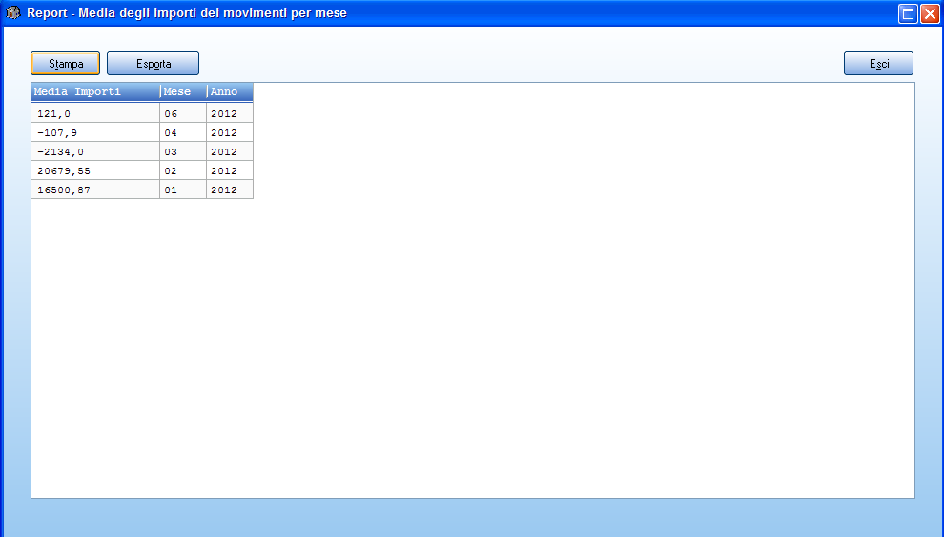This screenshot has height=537, width=944.
Task: Maximize the Report window
Action: tap(908, 13)
